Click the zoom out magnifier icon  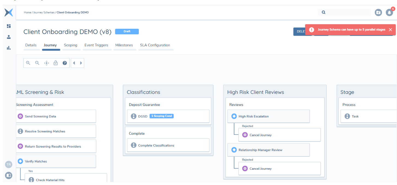37,63
